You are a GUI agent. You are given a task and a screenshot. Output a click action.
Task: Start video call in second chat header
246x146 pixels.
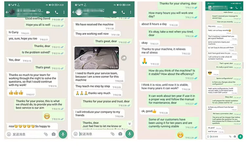coord(115,12)
